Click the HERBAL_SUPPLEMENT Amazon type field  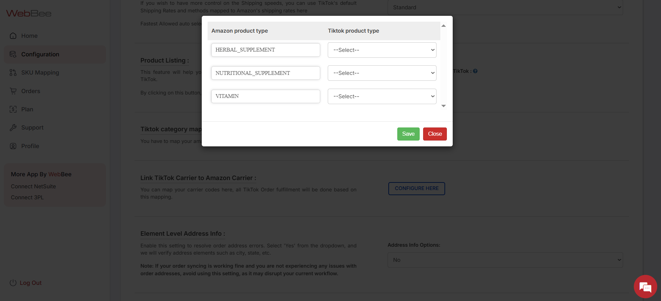click(x=265, y=50)
